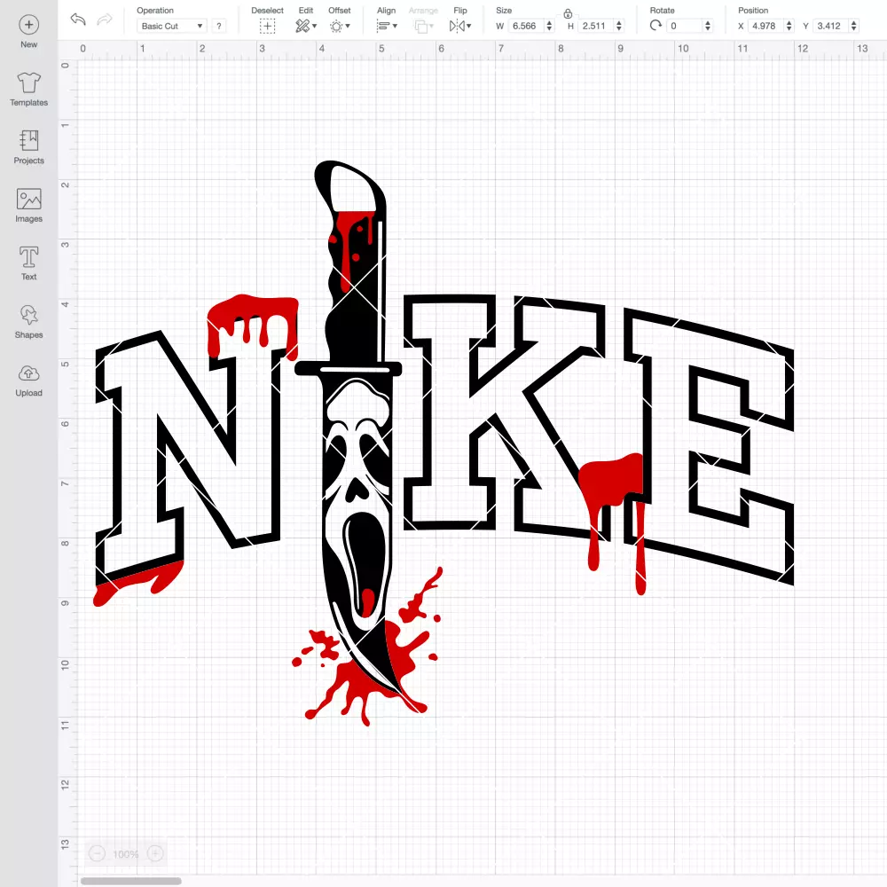Start a New project
This screenshot has height=887, width=887.
click(x=29, y=32)
